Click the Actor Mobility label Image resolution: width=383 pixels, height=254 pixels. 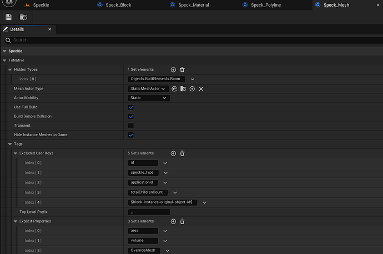coord(26,98)
